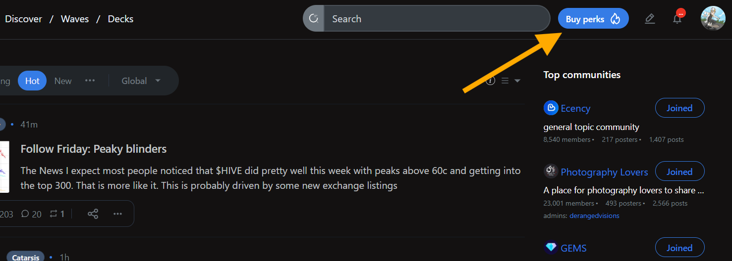The width and height of the screenshot is (732, 261).
Task: Toggle Joined for Photography Lovers community
Action: (x=679, y=172)
